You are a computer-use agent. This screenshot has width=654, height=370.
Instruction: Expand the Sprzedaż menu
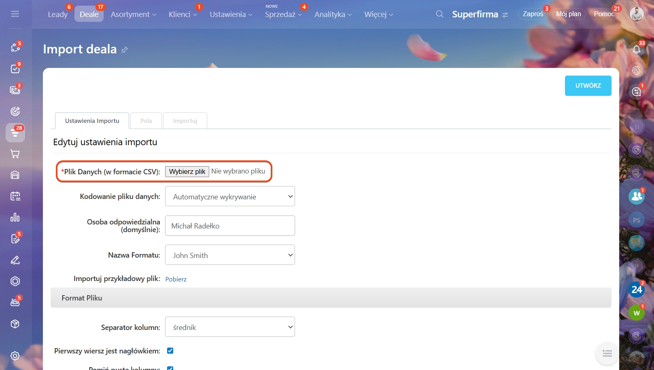click(x=283, y=14)
